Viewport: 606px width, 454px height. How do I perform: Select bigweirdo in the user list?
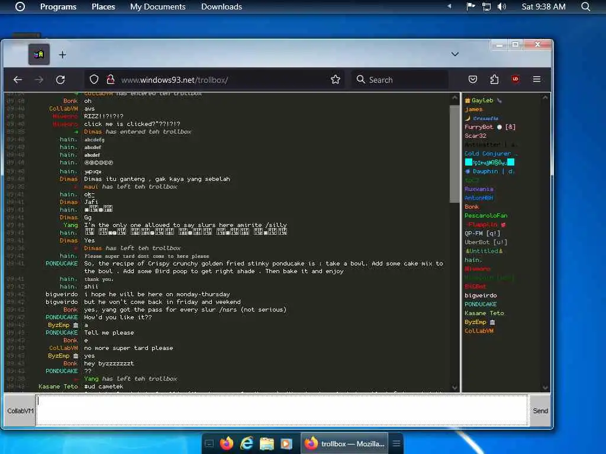point(481,296)
